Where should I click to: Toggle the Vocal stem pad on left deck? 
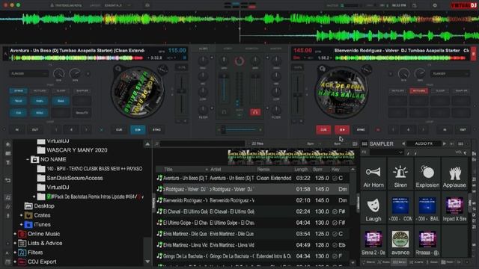[18, 101]
